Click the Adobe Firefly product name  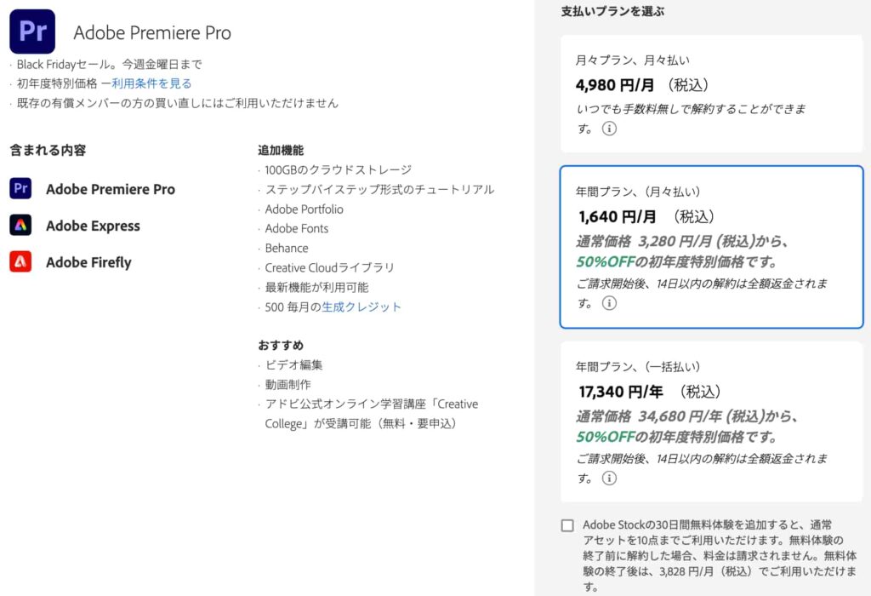(x=88, y=262)
